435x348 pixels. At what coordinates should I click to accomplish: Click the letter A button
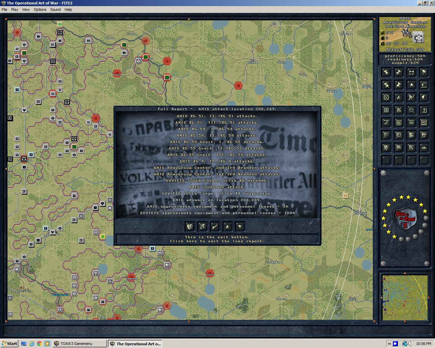(x=399, y=98)
